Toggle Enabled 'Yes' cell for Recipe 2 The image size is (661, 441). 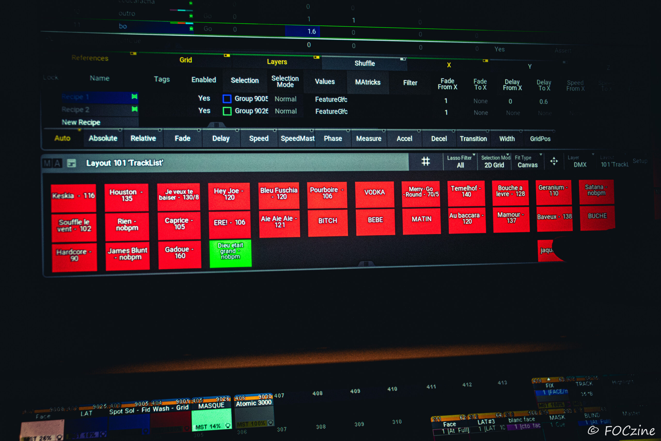(204, 111)
